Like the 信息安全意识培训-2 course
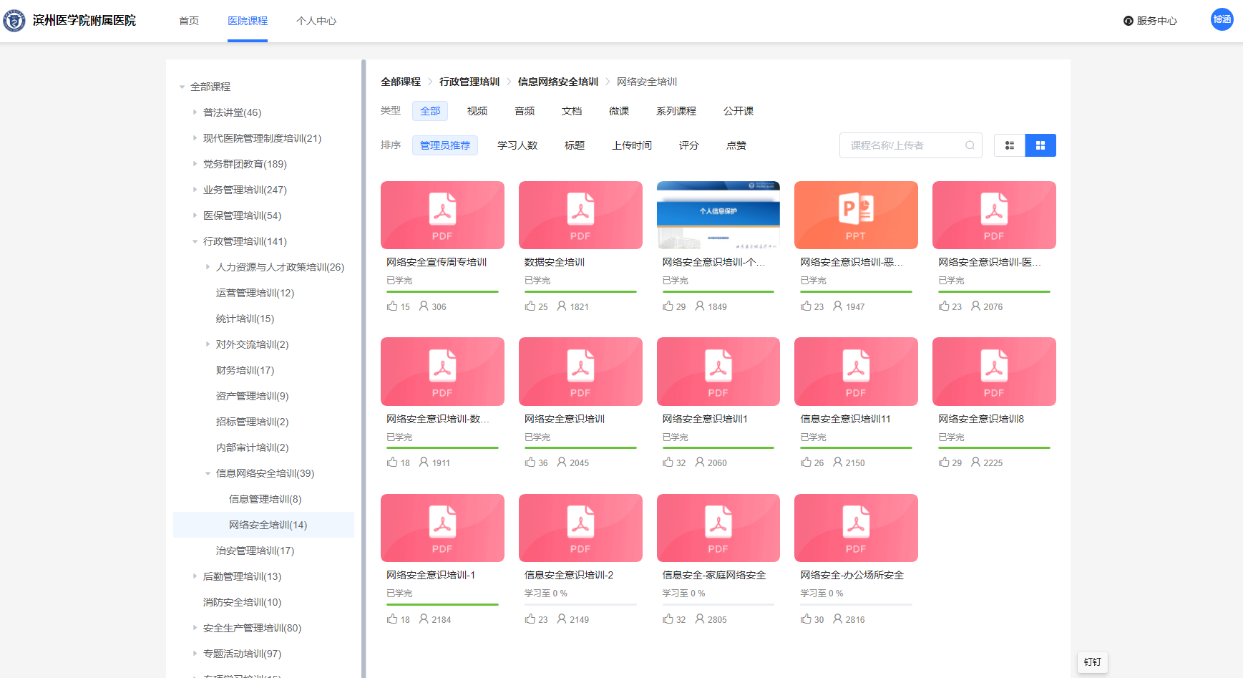The height and width of the screenshot is (678, 1243). click(x=530, y=619)
